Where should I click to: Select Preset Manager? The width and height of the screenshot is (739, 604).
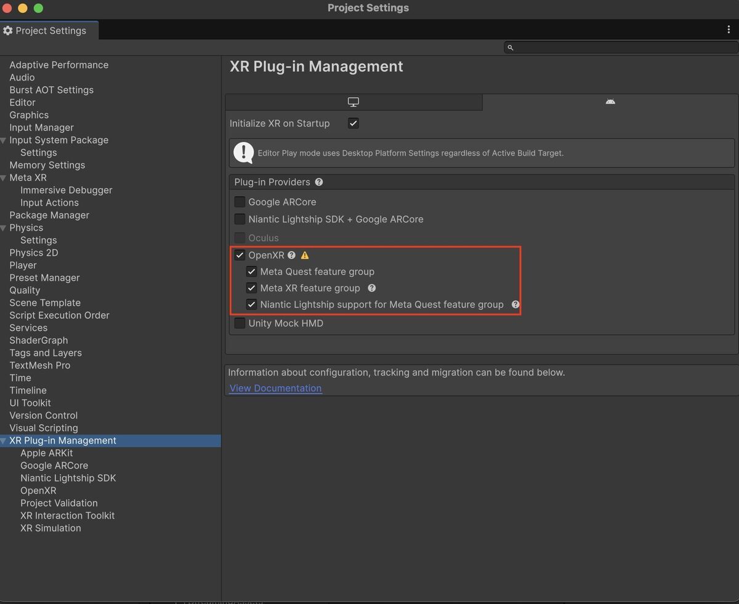pos(45,278)
